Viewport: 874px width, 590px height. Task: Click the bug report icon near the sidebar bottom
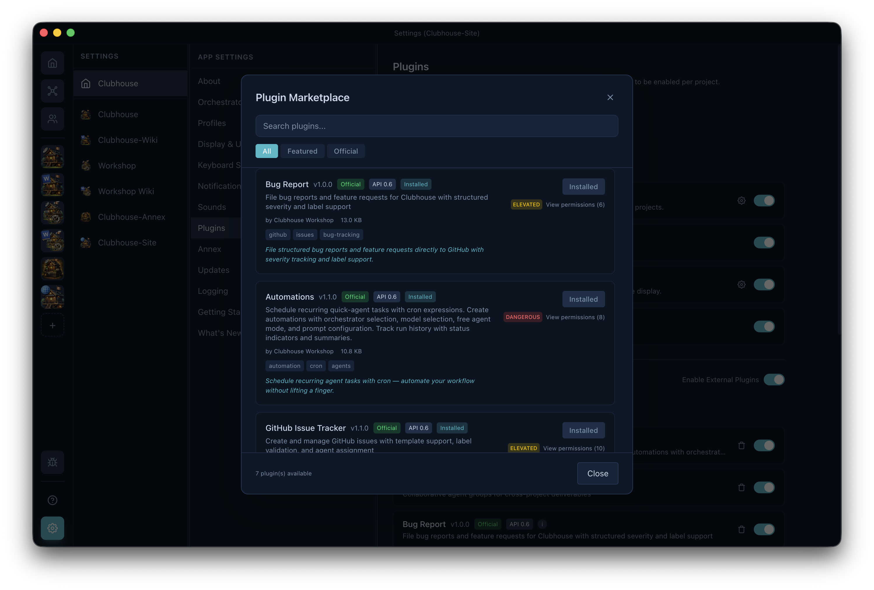(53, 462)
